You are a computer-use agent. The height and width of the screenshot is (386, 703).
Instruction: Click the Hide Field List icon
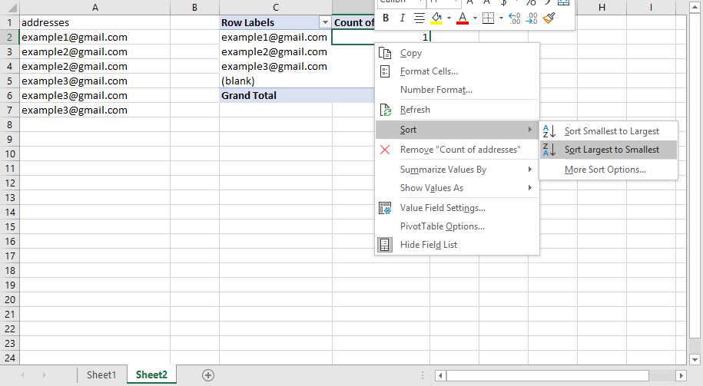coord(385,245)
